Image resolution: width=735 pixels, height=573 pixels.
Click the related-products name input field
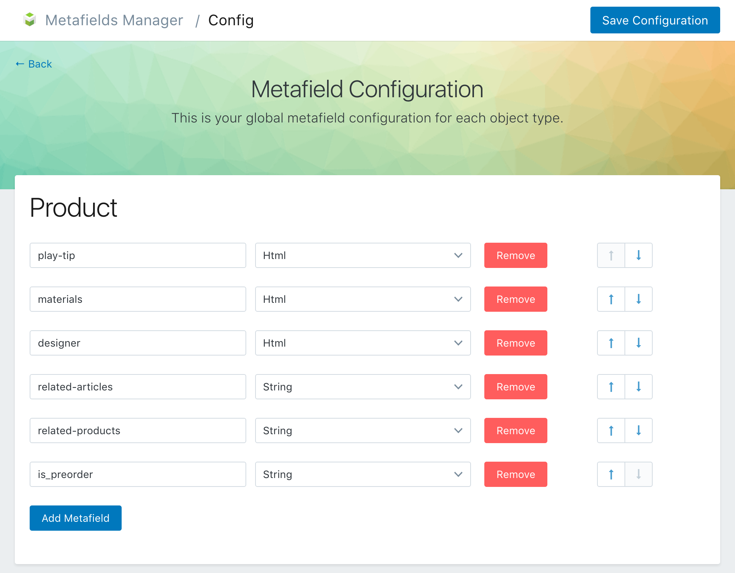(138, 430)
